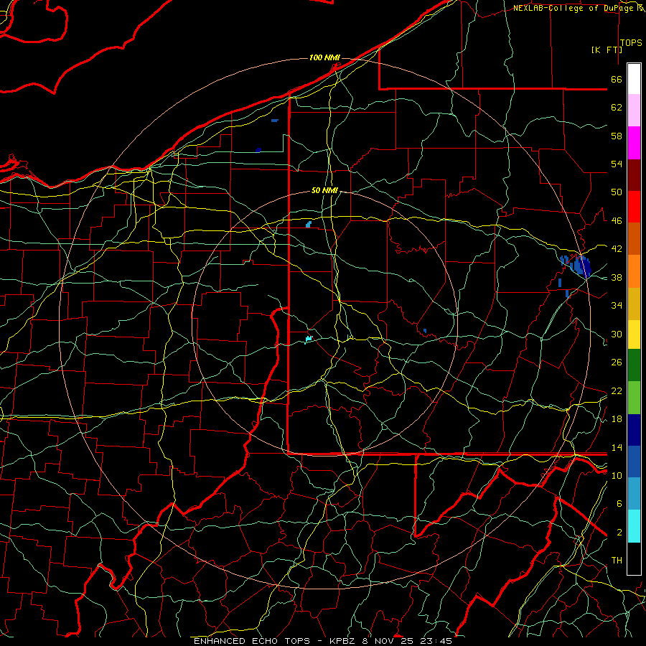Screen dimensions: 646x646
Task: Click the 100 NMI range ring label
Action: click(x=324, y=57)
